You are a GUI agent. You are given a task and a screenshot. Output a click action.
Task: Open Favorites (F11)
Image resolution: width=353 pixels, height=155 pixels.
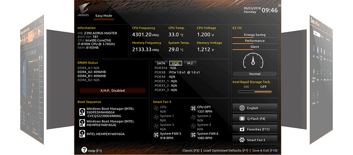(255, 129)
